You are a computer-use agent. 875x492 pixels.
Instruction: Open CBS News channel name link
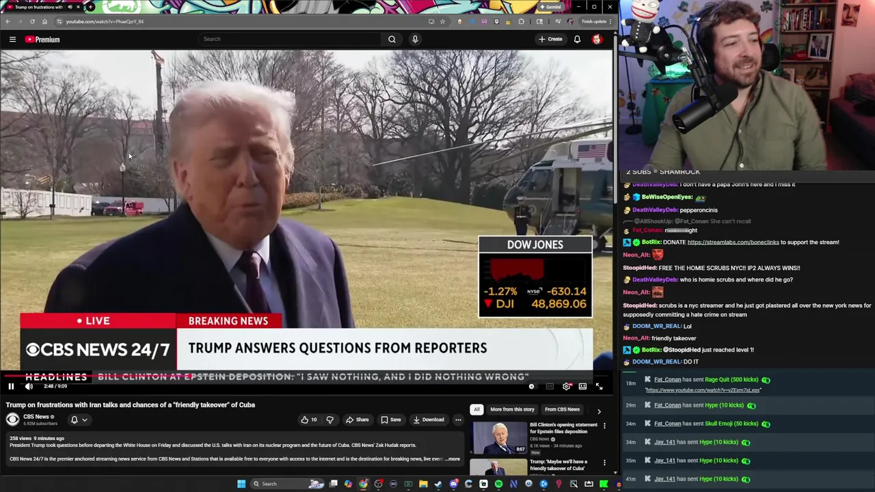coord(36,417)
